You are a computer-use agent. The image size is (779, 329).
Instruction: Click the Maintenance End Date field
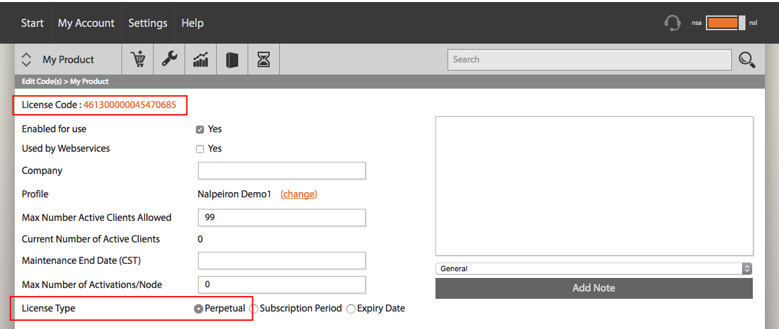pos(282,261)
